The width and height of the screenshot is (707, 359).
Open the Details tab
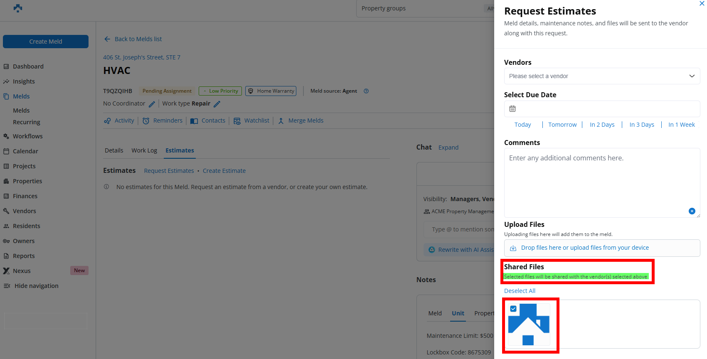pos(114,150)
